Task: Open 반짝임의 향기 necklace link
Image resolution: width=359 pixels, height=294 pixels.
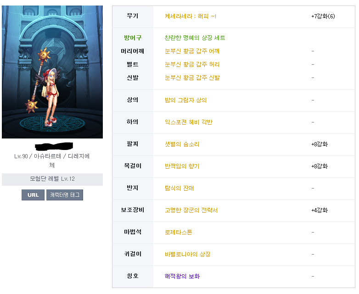Action: tap(182, 166)
